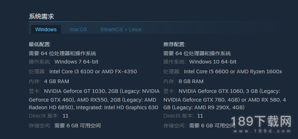Viewport: 298px width, 139px height.
Task: Click the minimum DirectX 版本 11 line
Action: point(49,116)
